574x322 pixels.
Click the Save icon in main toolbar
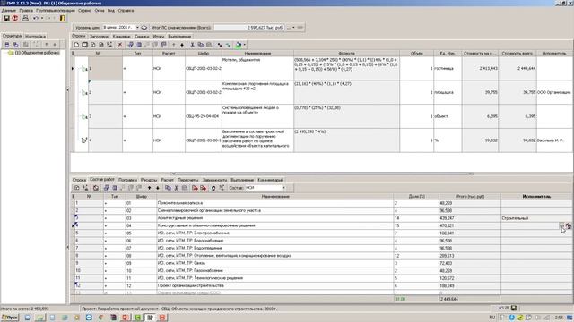pos(6,18)
